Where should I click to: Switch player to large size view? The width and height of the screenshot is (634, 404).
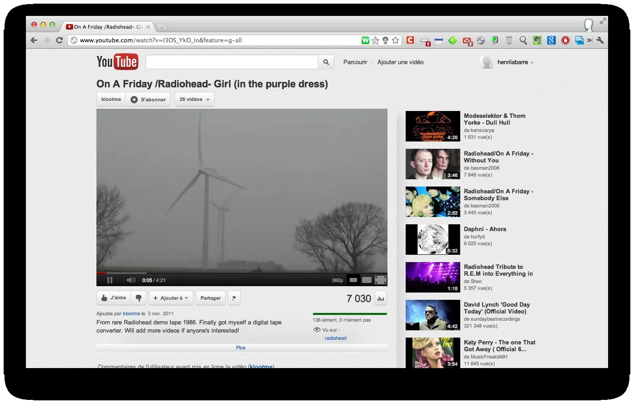pos(367,280)
